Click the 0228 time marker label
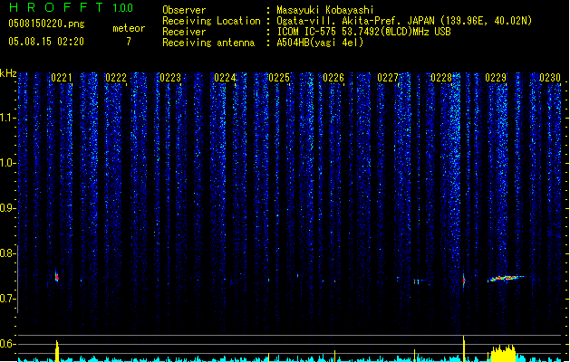The height and width of the screenshot is (362, 570). [x=441, y=78]
